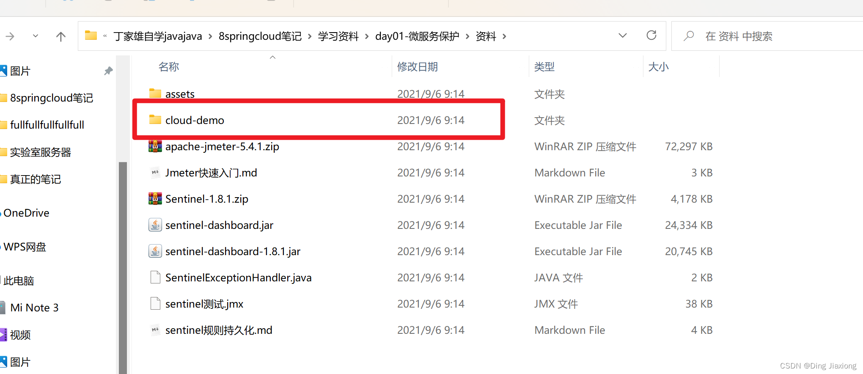Image resolution: width=863 pixels, height=374 pixels.
Task: Select 此电脑 in the sidebar
Action: point(19,280)
